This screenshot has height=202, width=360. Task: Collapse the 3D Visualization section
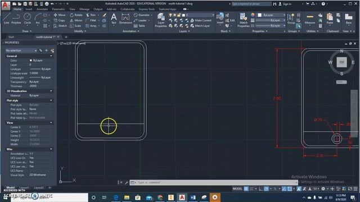point(51,91)
